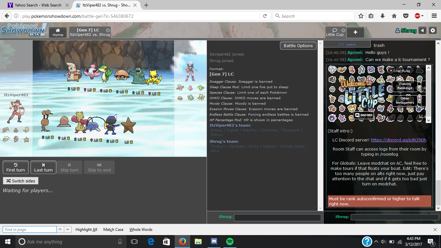Go to the Firefox home page
Image resolution: width=441 pixels, height=248 pixels.
pos(394,16)
